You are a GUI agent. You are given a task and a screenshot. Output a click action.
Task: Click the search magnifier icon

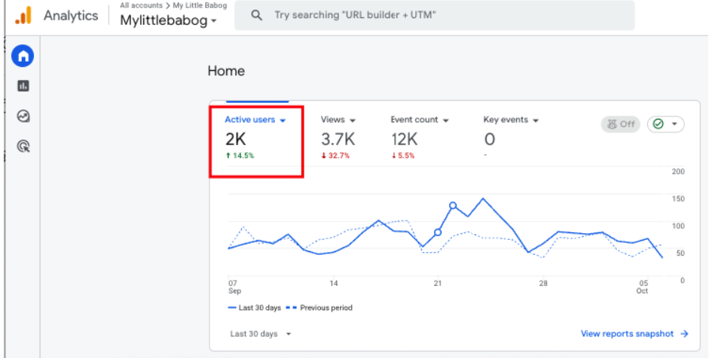point(257,15)
